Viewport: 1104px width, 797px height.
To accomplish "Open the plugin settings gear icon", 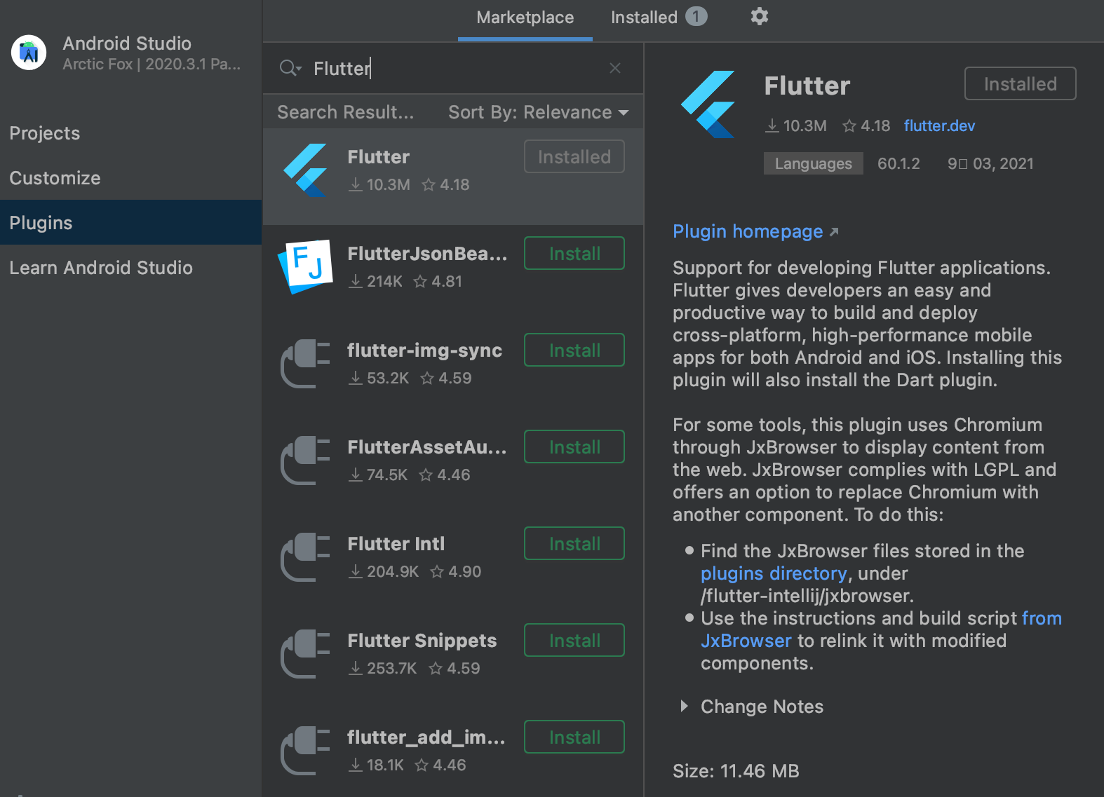I will (759, 16).
